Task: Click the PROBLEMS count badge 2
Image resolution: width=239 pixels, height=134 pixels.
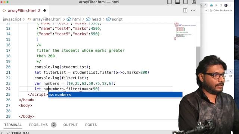Action: click(54, 125)
